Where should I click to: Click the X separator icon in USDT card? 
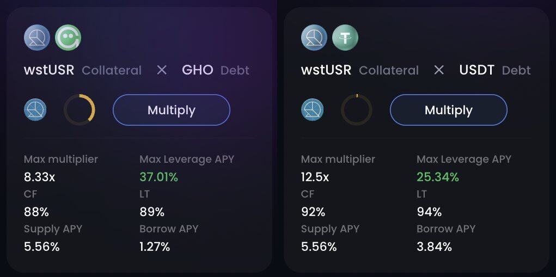click(x=439, y=70)
